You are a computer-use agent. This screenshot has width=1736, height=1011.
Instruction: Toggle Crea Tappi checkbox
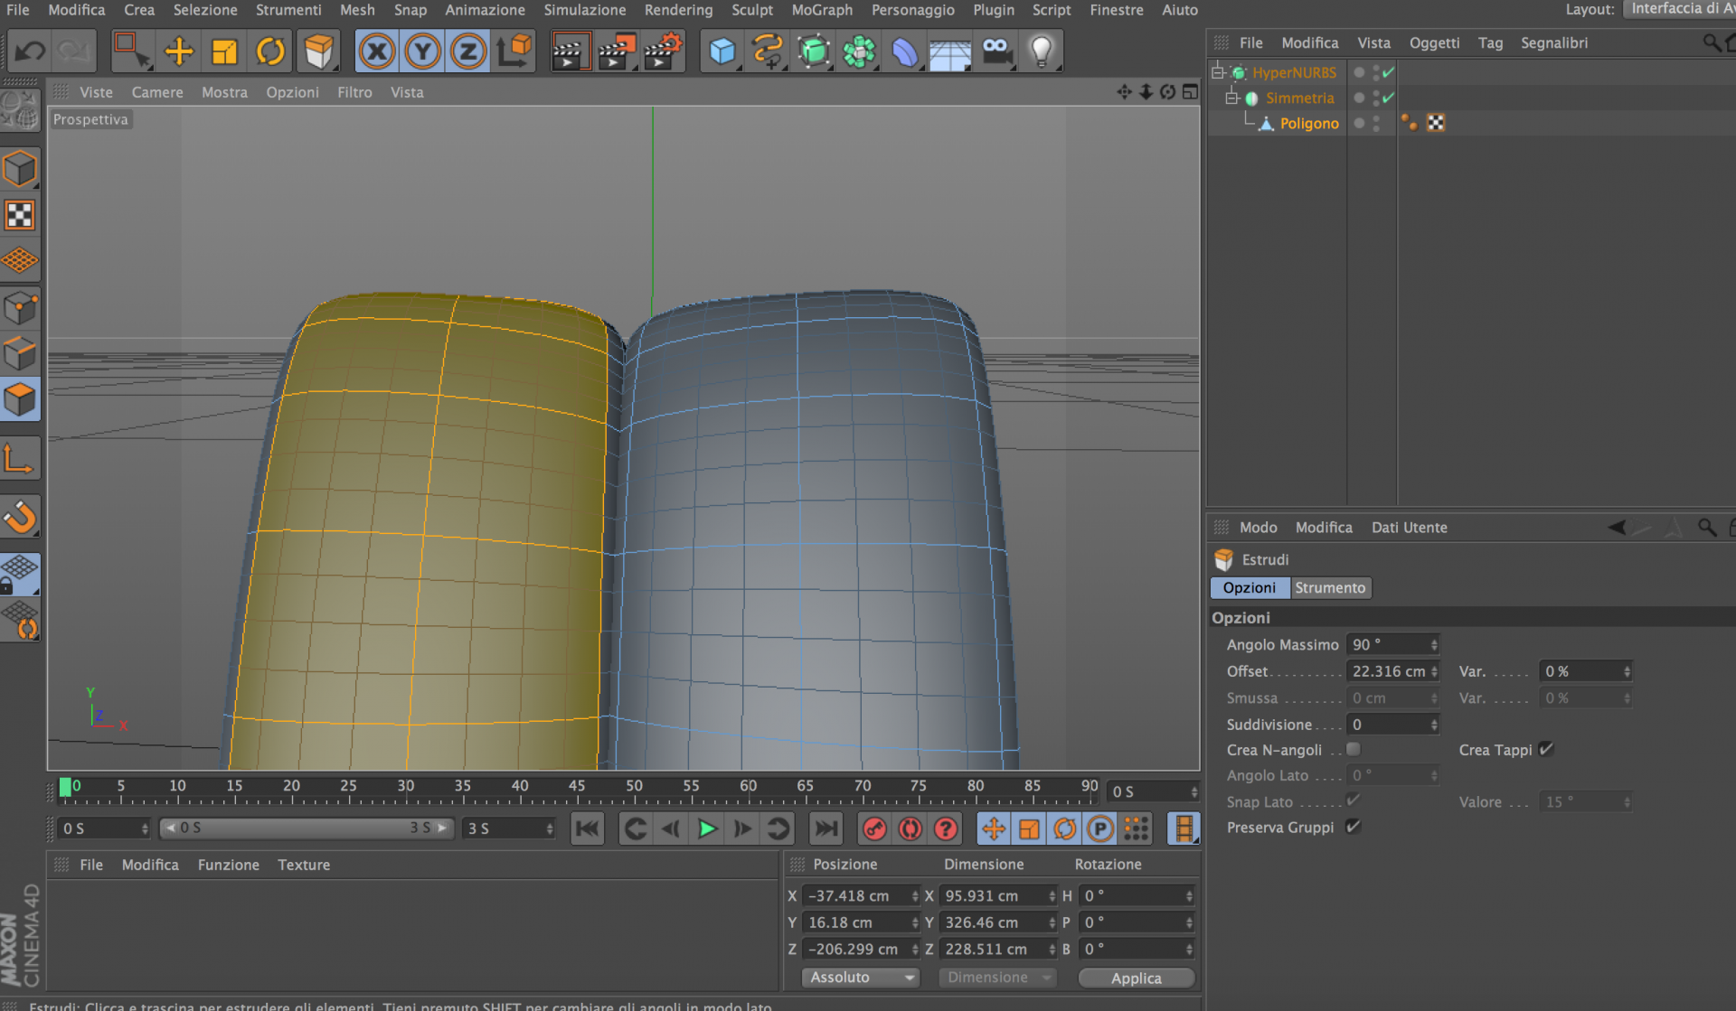[1546, 749]
